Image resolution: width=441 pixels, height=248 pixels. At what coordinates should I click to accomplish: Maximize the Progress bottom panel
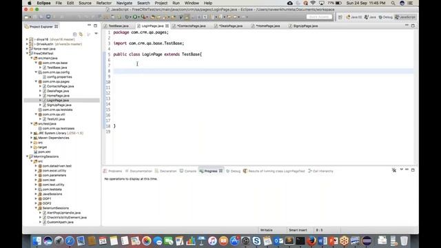(x=413, y=170)
